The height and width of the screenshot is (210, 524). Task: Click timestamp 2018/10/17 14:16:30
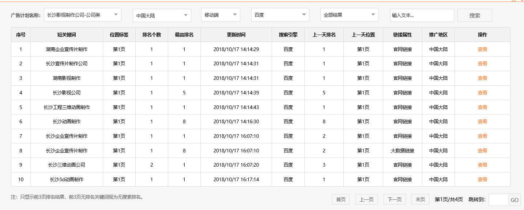236,121
